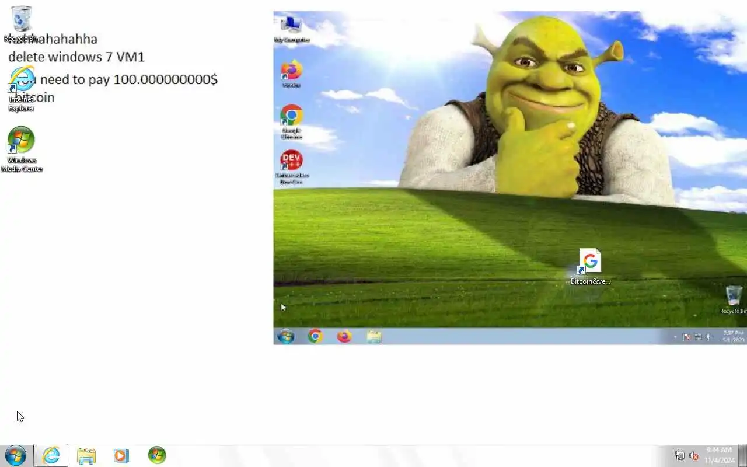Select the Google Chrome shortcut in the inner desktop

pyautogui.click(x=291, y=121)
